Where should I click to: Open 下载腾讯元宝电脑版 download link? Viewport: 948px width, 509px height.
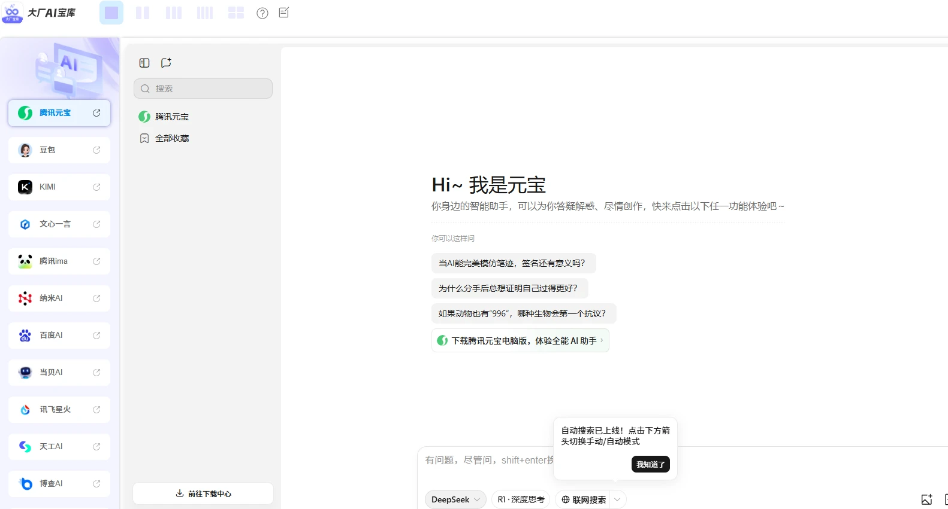(x=520, y=340)
